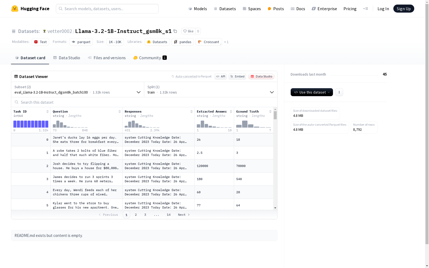Copy dataset name with the copy icon
429x268 pixels.
[175, 31]
